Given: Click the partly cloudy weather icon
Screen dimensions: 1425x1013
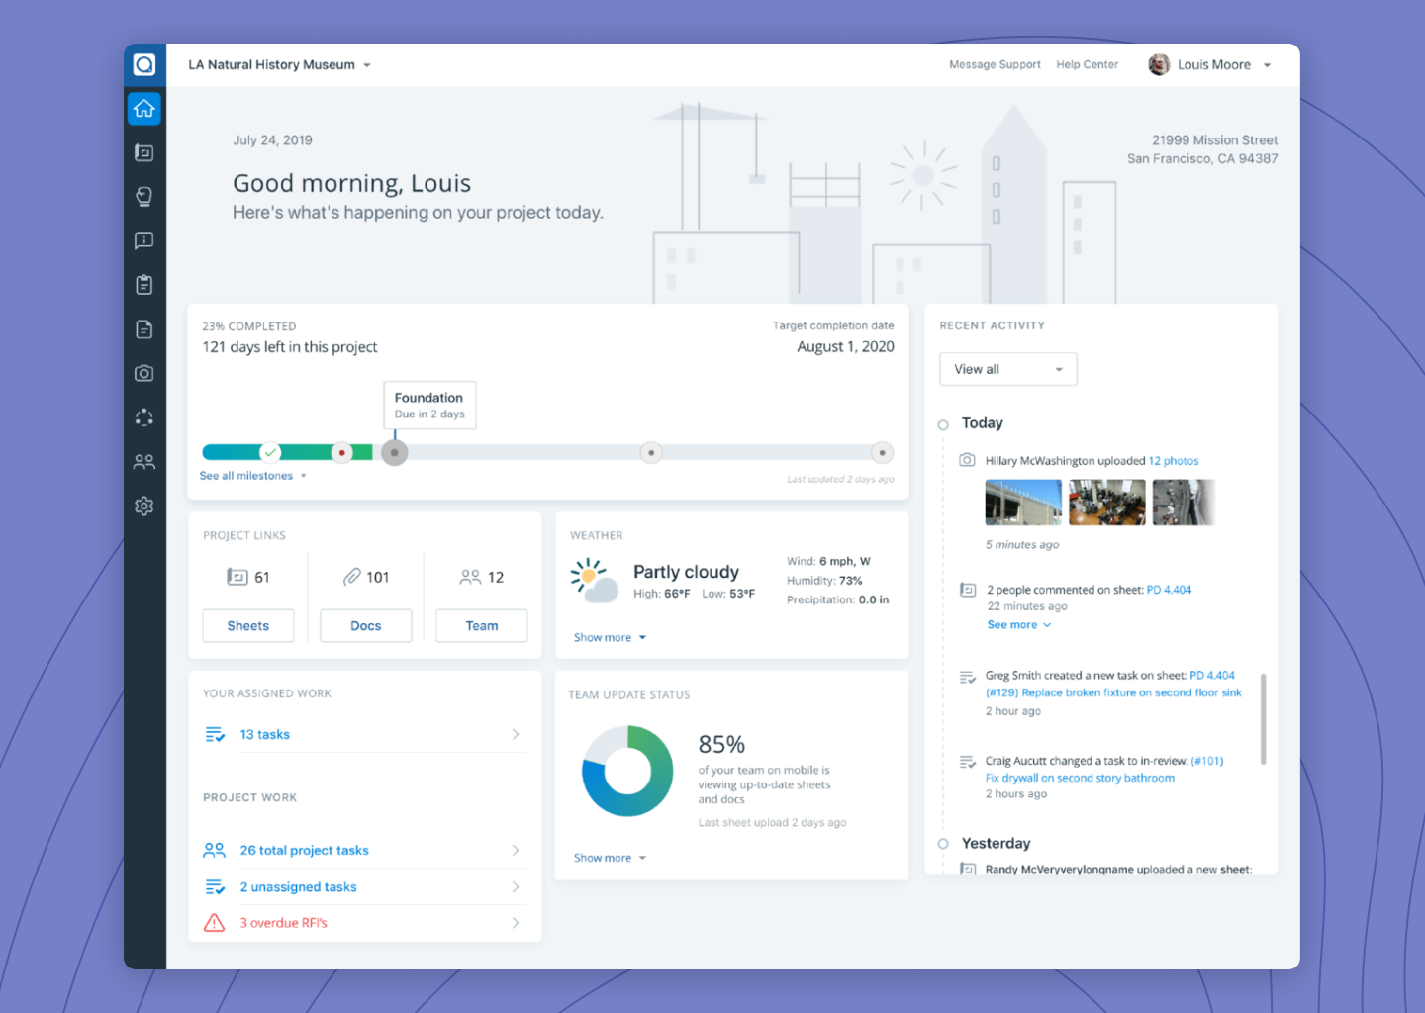Looking at the screenshot, I should [x=595, y=581].
